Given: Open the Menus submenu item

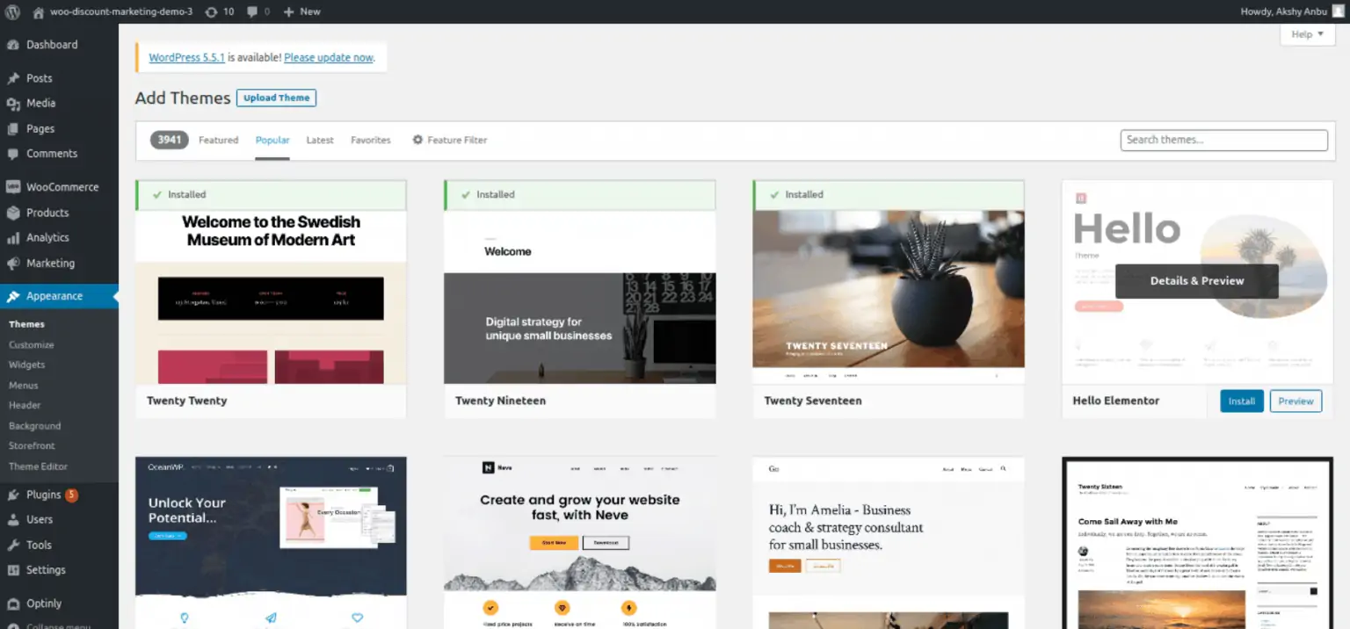Looking at the screenshot, I should click(24, 386).
